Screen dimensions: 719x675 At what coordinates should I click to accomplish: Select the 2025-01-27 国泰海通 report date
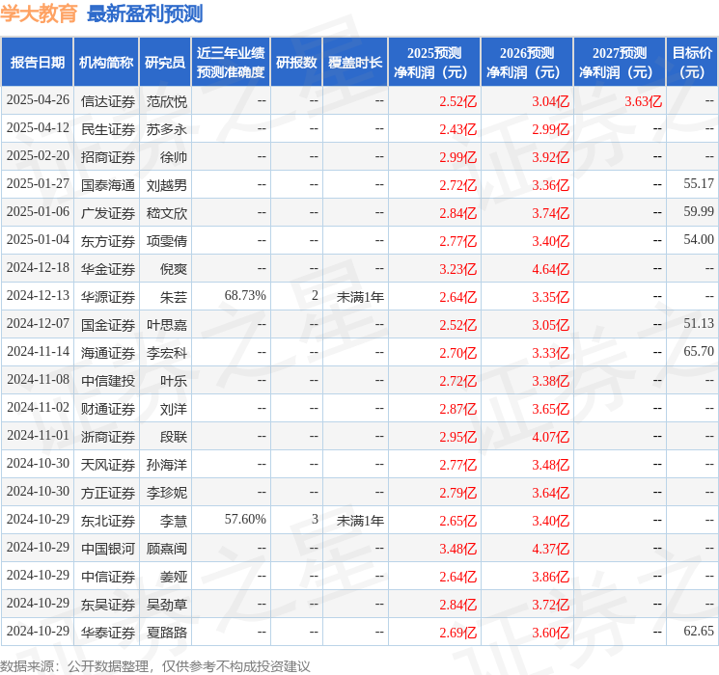coord(38,184)
